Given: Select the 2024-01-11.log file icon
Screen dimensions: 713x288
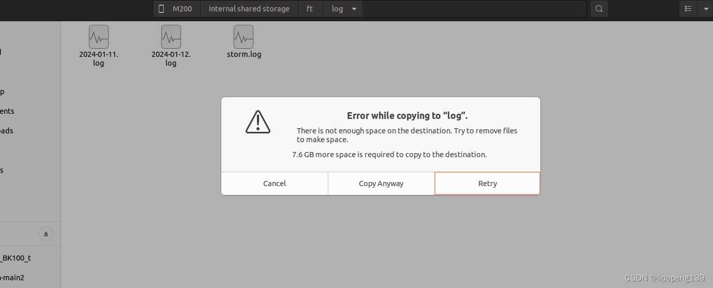Looking at the screenshot, I should [99, 37].
